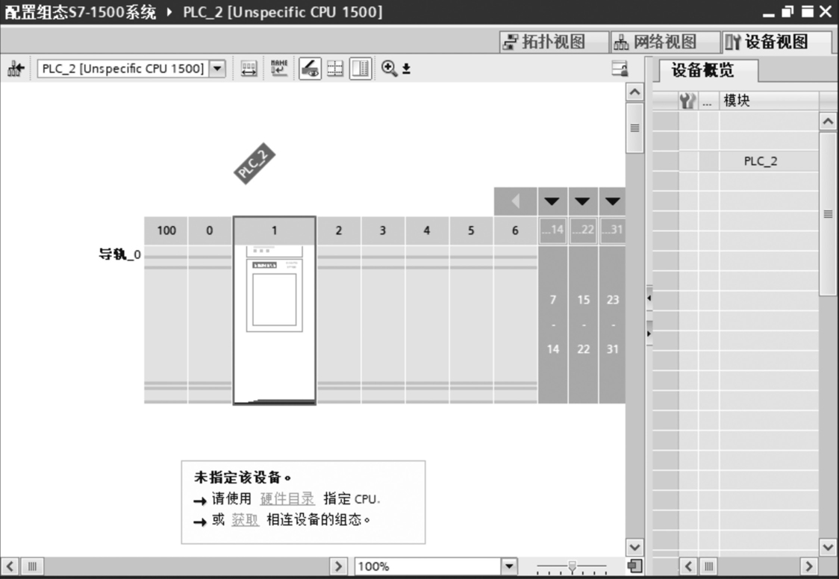This screenshot has height=579, width=839.
Task: Switch to the 拓扑视图 tab
Action: (555, 42)
